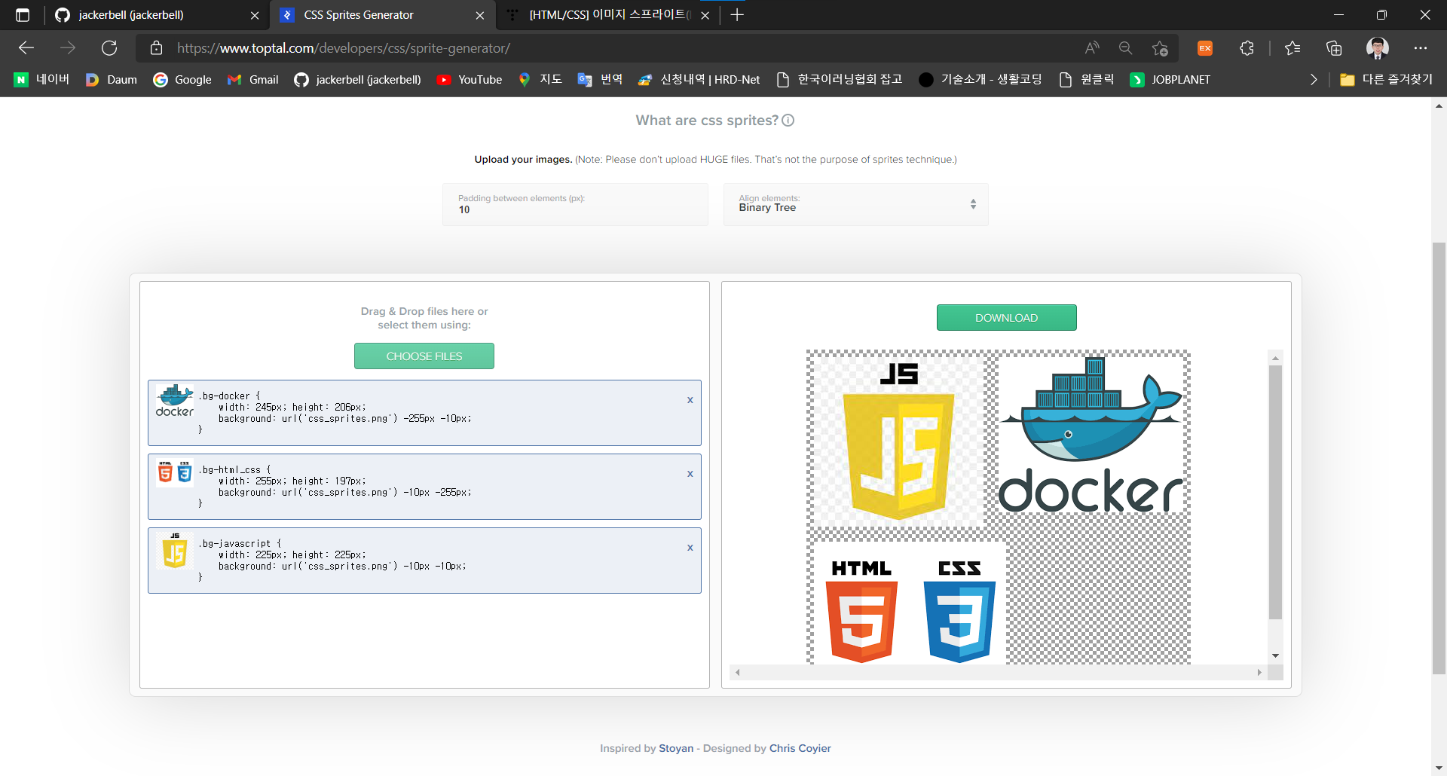
Task: Click the page vertical scrollbar thumb
Action: coord(1439,458)
